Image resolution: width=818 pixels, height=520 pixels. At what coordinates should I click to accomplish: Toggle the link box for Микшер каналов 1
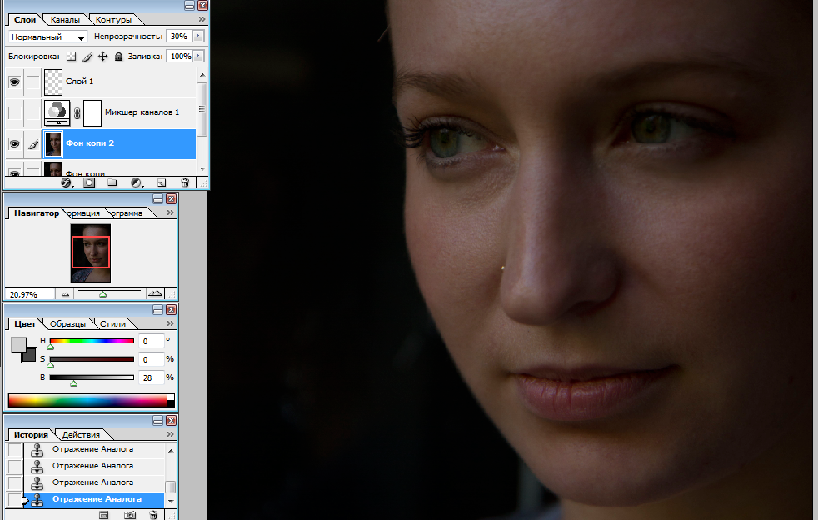32,112
